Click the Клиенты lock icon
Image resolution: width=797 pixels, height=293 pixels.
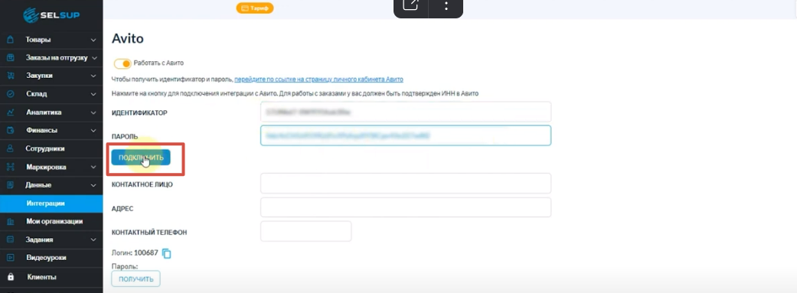pos(11,277)
